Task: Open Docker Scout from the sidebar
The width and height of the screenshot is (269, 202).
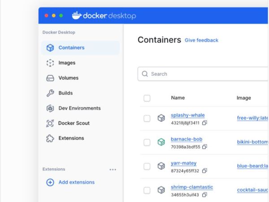Action: pyautogui.click(x=74, y=123)
